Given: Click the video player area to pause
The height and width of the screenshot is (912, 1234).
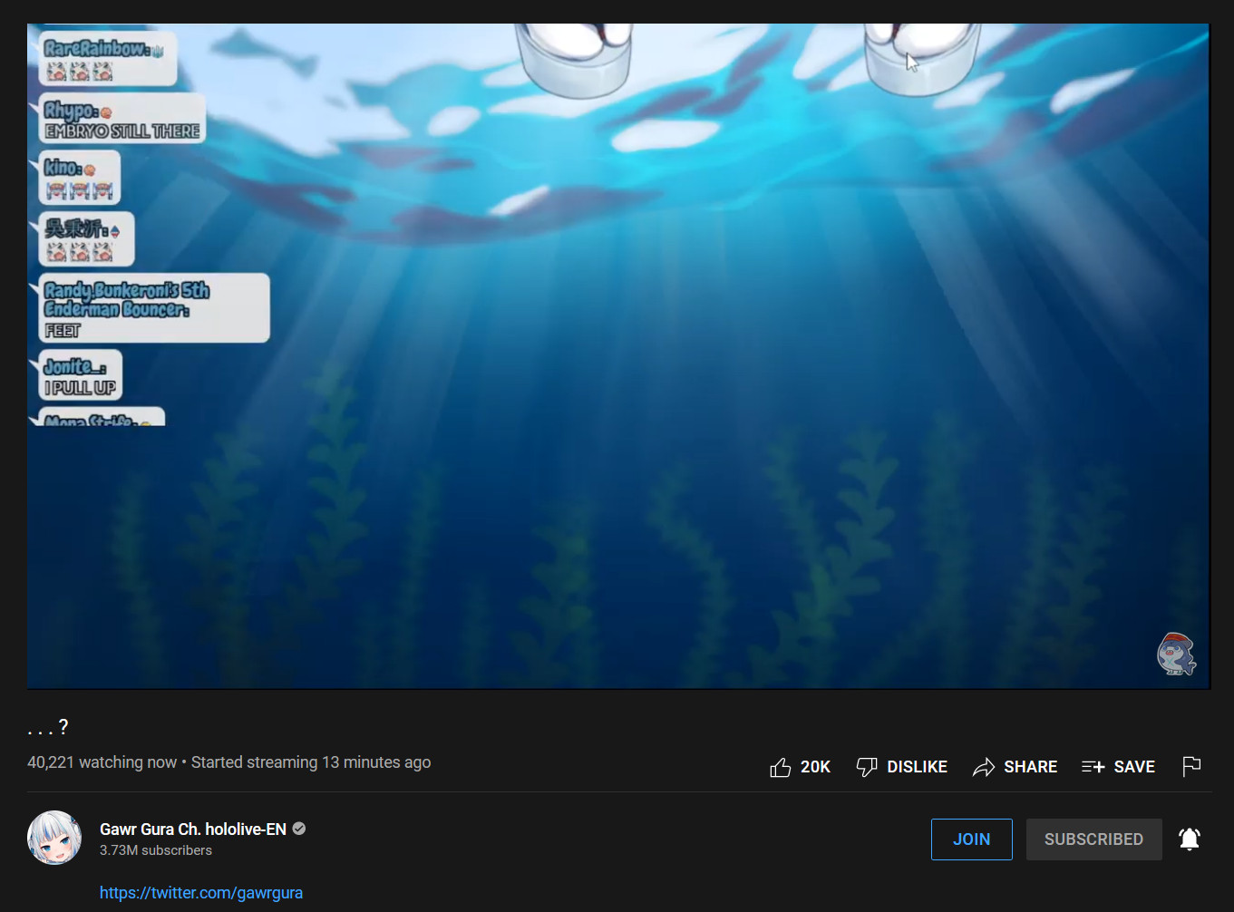Looking at the screenshot, I should pyautogui.click(x=618, y=356).
